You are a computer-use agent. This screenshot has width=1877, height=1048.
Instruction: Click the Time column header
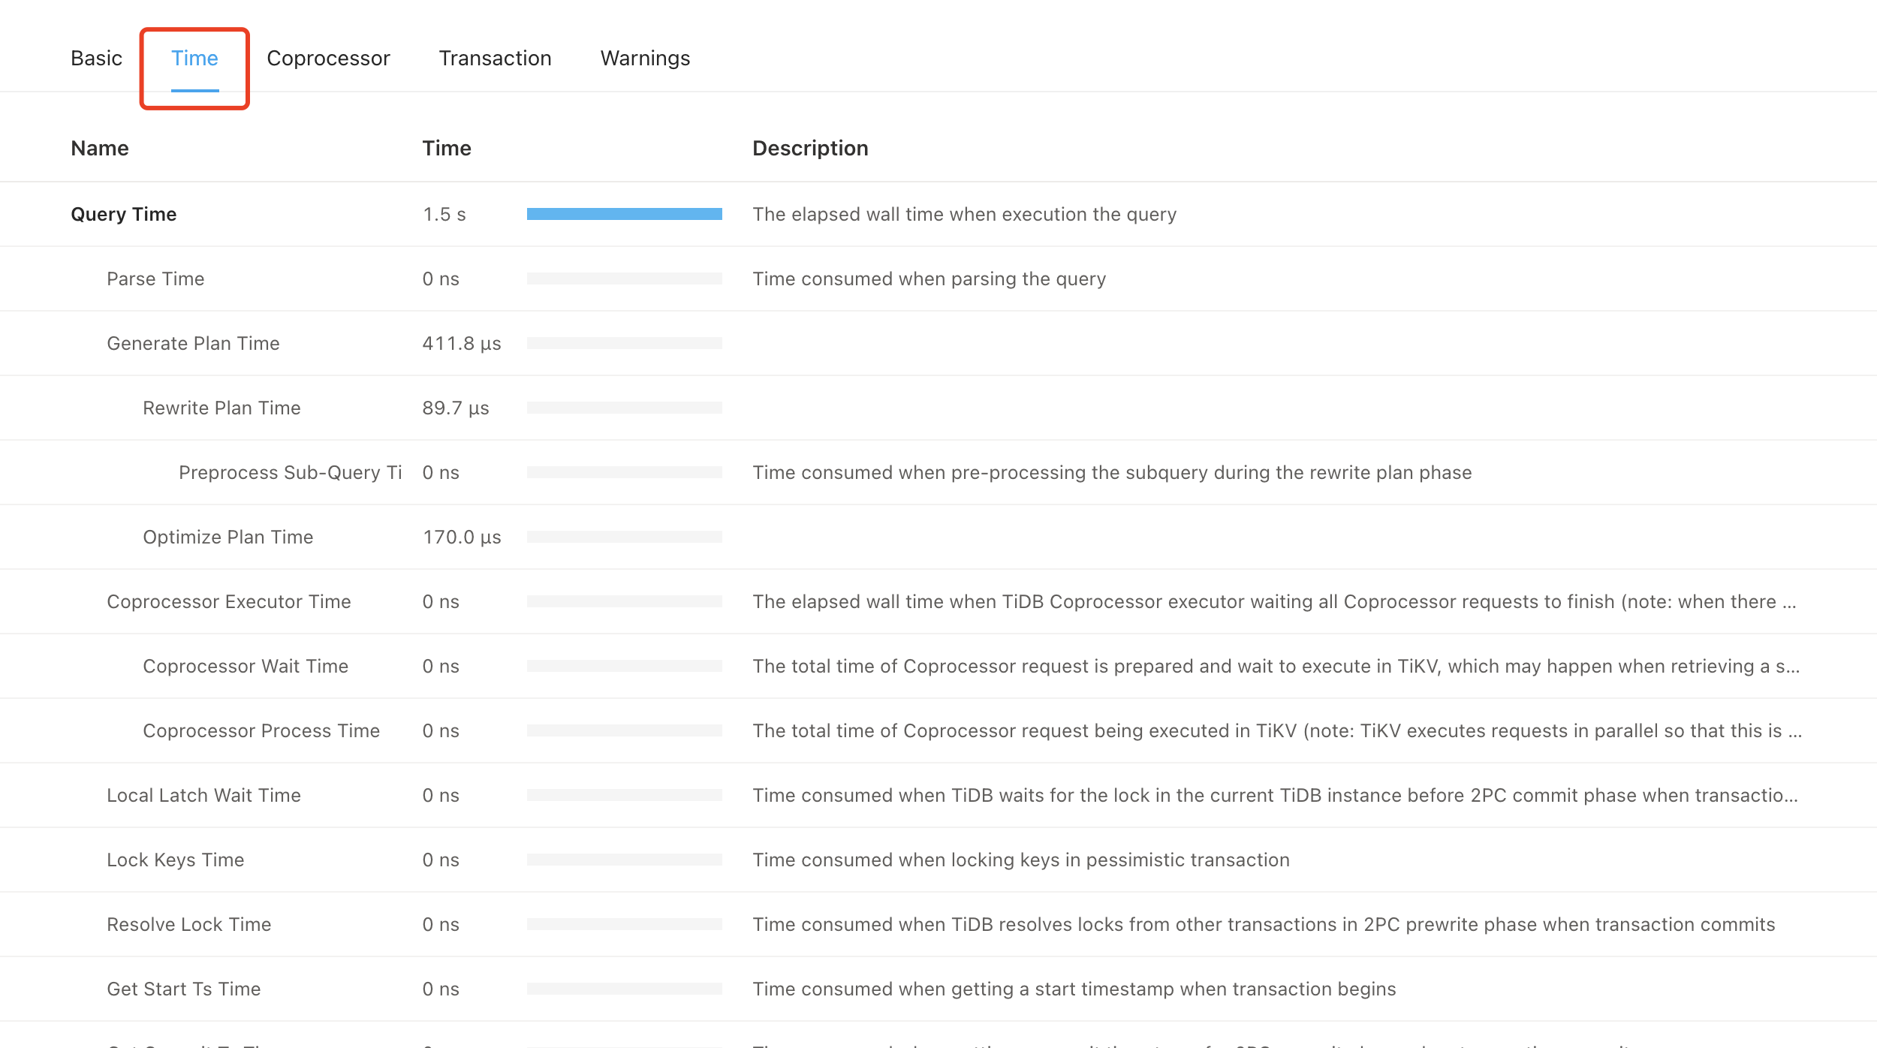click(x=447, y=149)
